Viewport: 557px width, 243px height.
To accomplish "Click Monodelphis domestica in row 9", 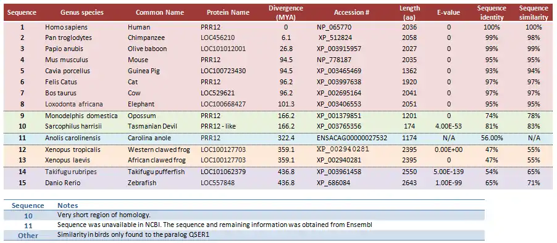I will [81, 116].
